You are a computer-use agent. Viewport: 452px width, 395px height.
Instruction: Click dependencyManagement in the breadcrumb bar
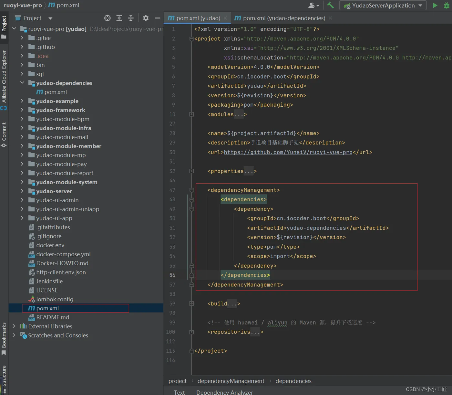pos(231,381)
